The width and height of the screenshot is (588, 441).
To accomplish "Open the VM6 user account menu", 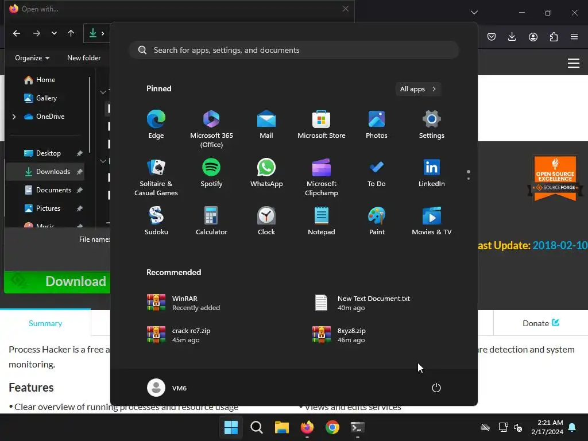I will (167, 388).
